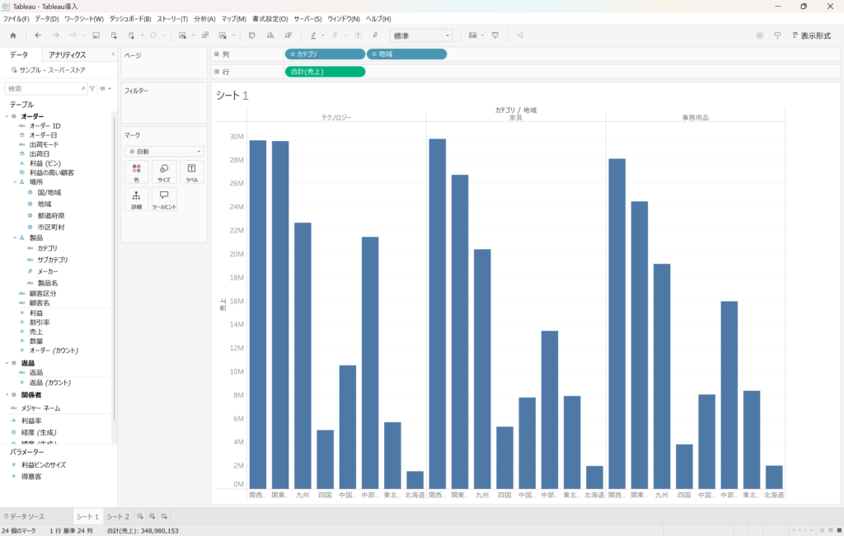Open the ラベル (label) mark card
Screen dimensions: 844x536
pyautogui.click(x=191, y=172)
